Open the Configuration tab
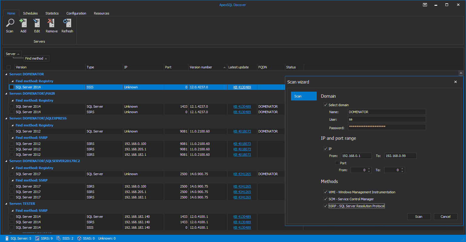466x242 pixels. click(x=76, y=13)
